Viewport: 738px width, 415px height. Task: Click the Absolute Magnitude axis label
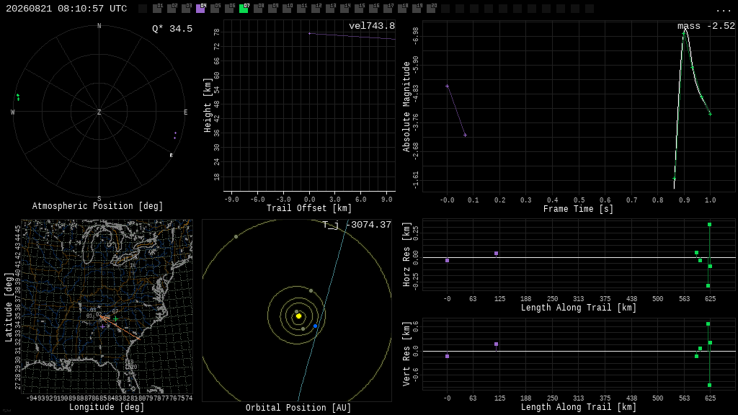(406, 107)
